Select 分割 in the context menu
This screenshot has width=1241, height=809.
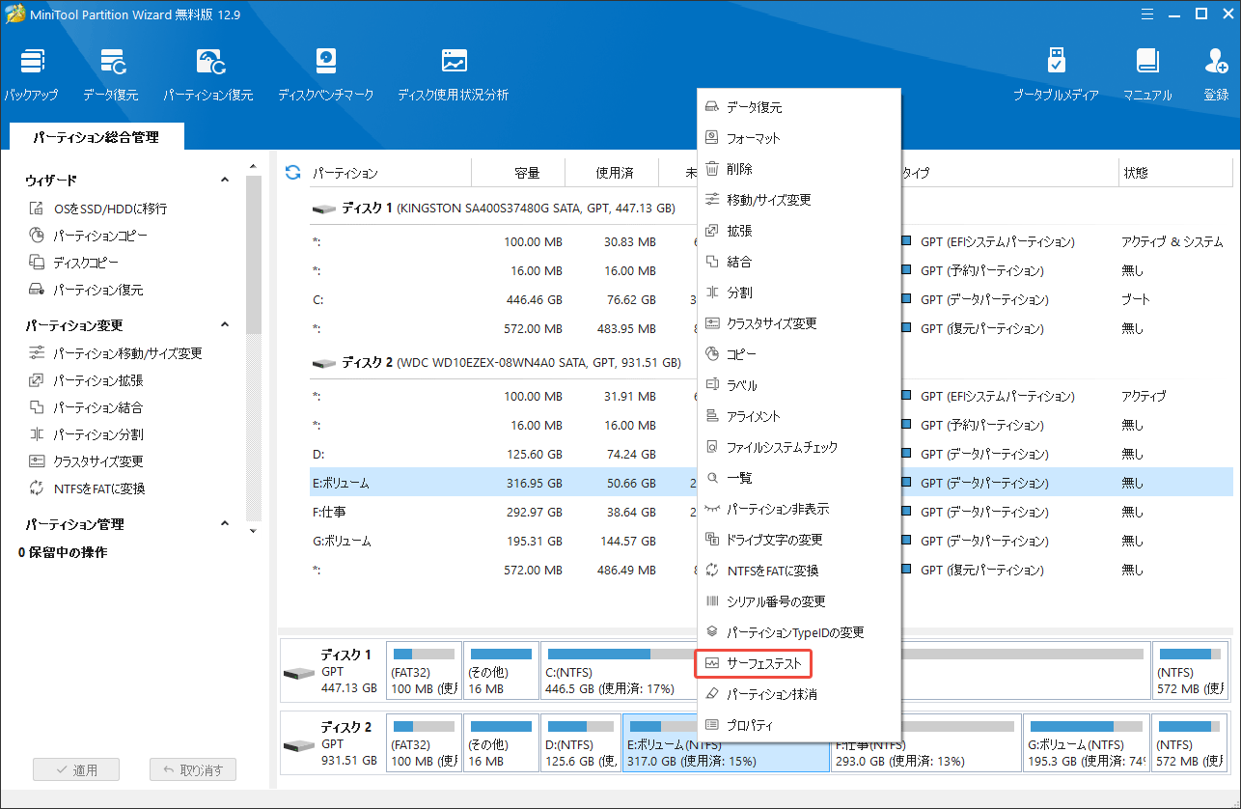[799, 293]
